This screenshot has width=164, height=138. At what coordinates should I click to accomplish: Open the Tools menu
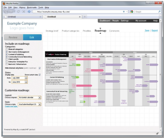(x=41, y=7)
